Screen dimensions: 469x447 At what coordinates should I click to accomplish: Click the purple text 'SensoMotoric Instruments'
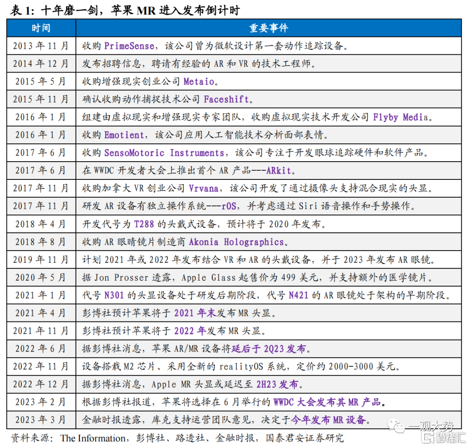tap(164, 152)
